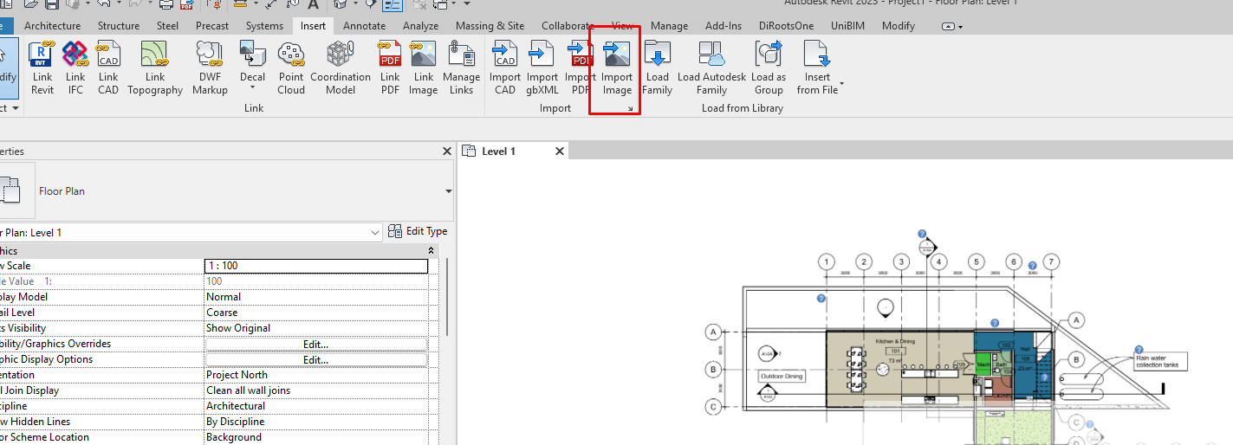This screenshot has width=1233, height=445.
Task: Select the Link IFC tool
Action: [x=75, y=68]
